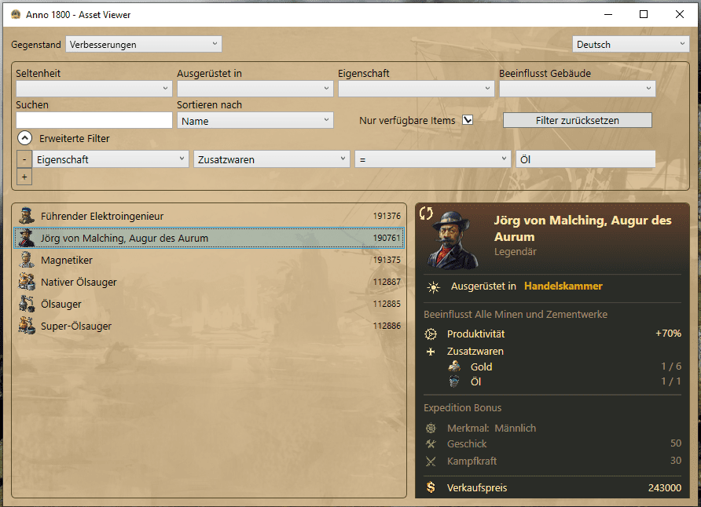
Task: Add a new advanced filter with plus button
Action: coord(24,177)
